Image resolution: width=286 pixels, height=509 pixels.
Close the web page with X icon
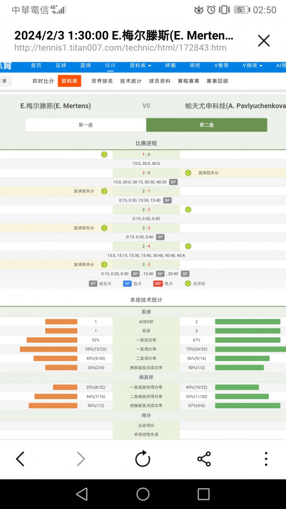click(x=264, y=41)
